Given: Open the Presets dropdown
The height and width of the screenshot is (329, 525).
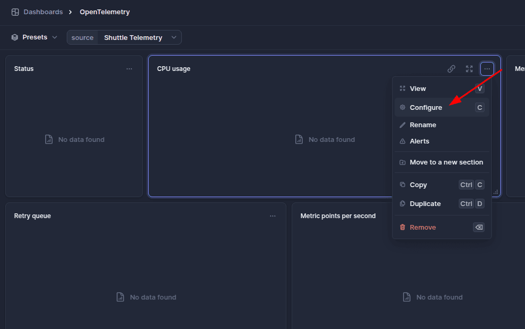Looking at the screenshot, I should pyautogui.click(x=35, y=37).
